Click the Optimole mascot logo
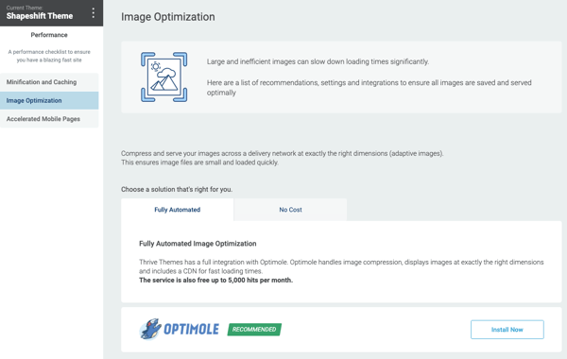The image size is (567, 359). [150, 329]
